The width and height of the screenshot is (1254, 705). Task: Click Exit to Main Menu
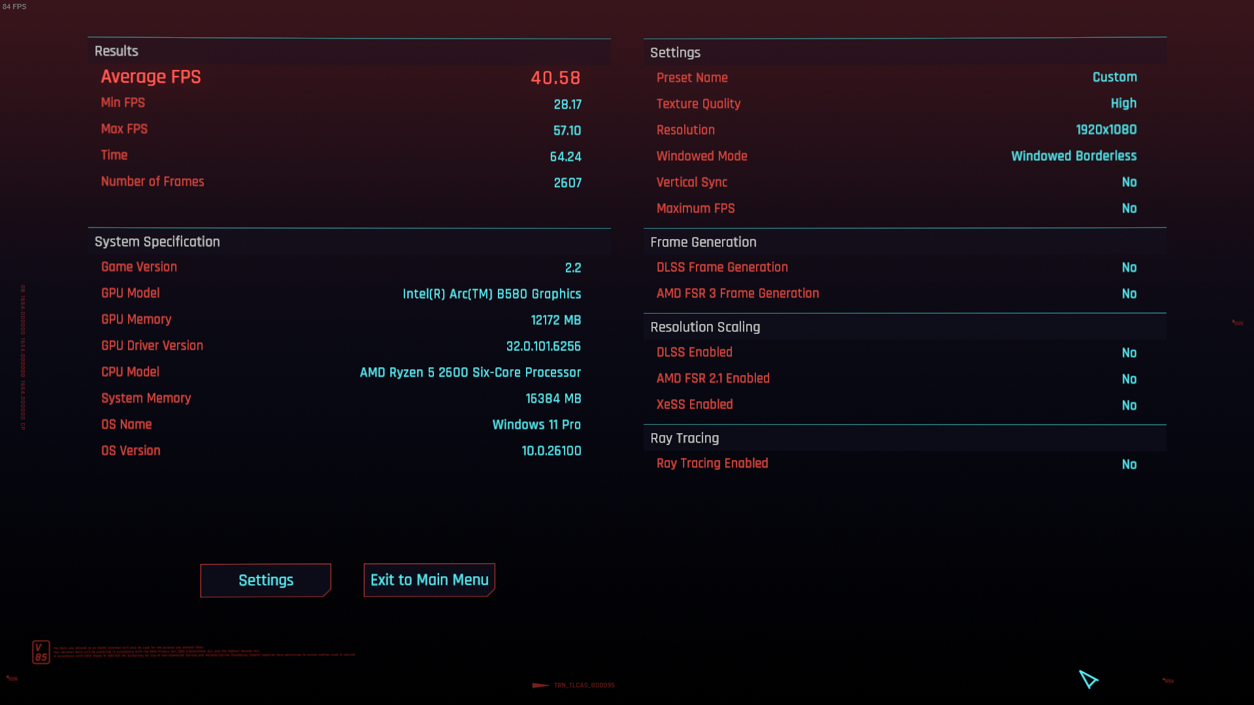[x=429, y=580]
